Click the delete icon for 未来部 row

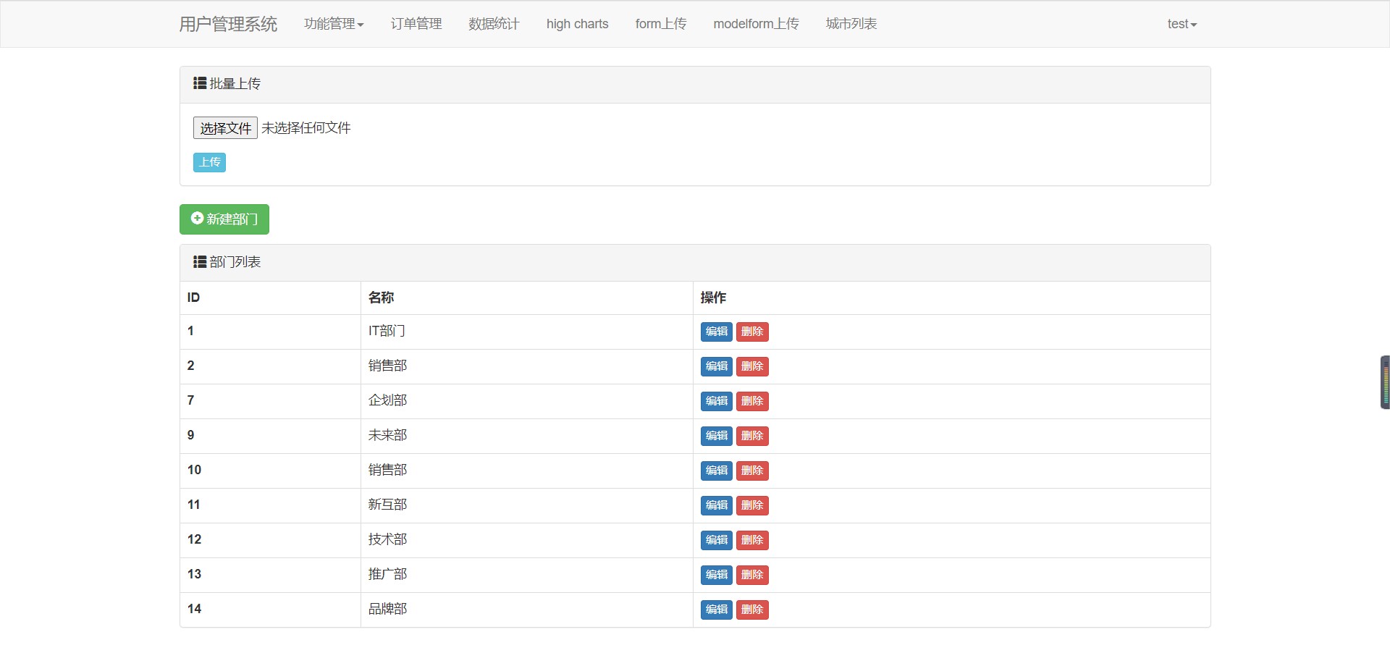tap(752, 436)
